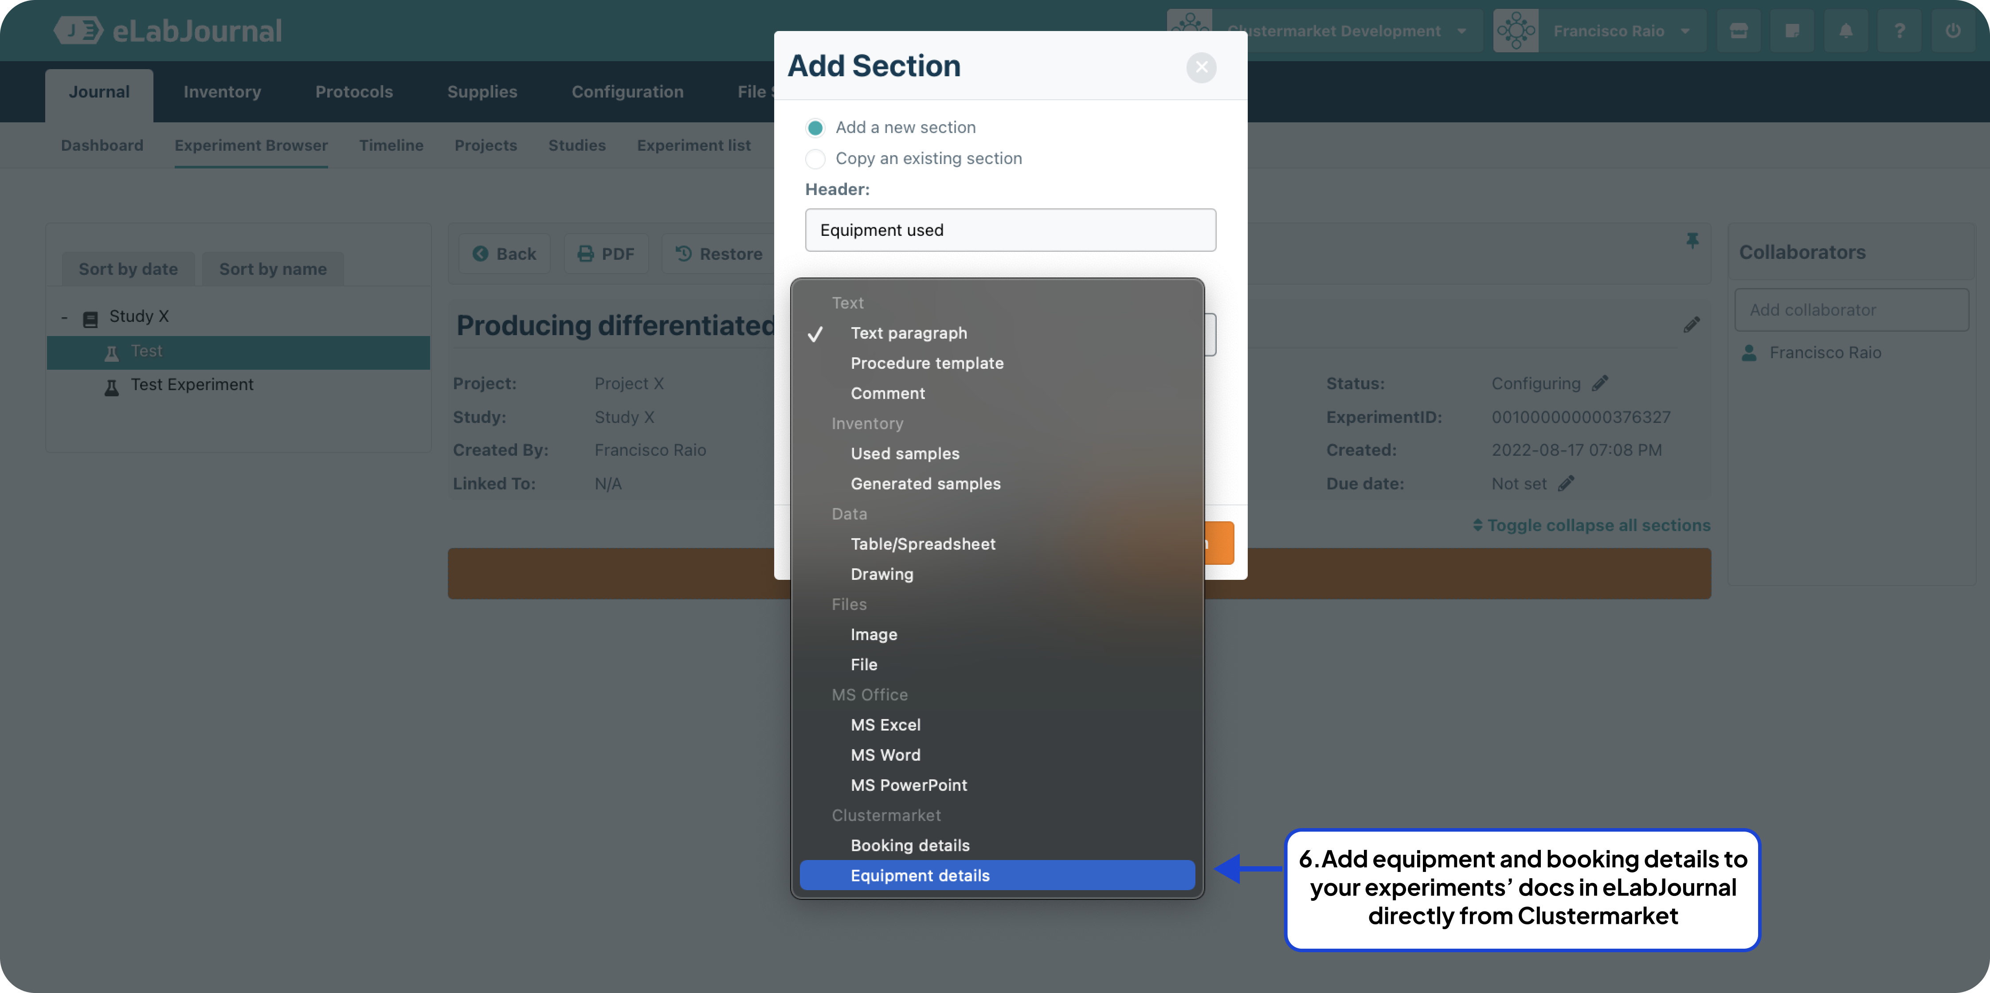
Task: Close the Add Section dialog
Action: click(x=1201, y=67)
